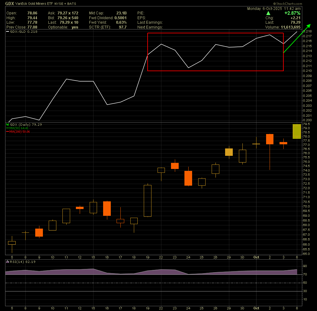Click the High value 79.44

click(32, 18)
